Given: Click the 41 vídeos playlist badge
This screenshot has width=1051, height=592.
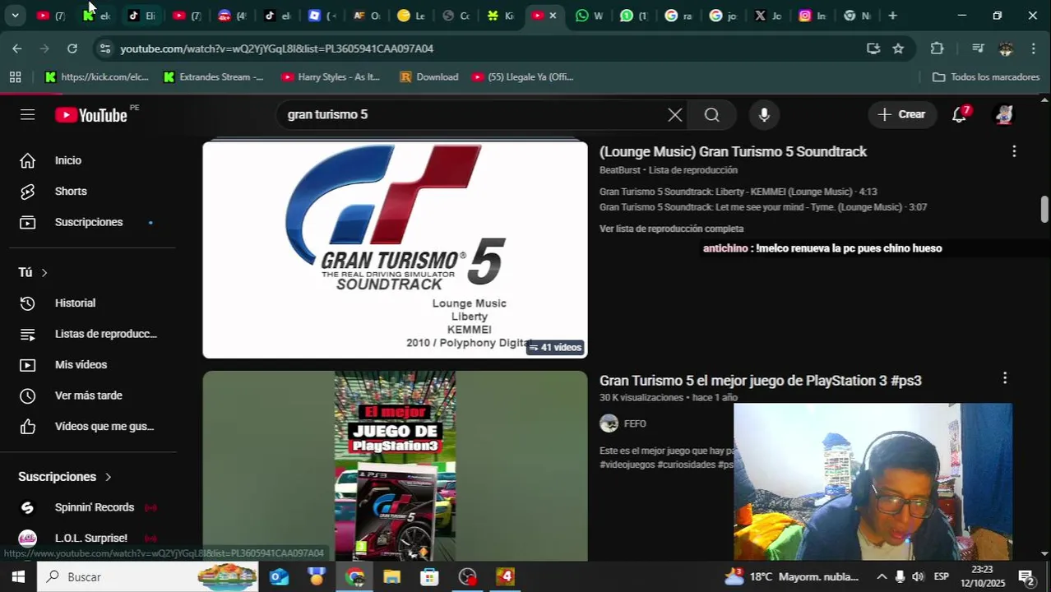Looking at the screenshot, I should point(555,348).
